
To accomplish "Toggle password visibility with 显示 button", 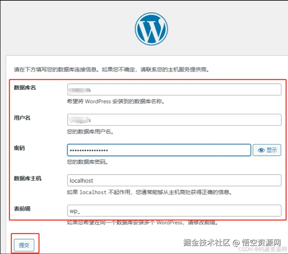I will click(x=267, y=150).
